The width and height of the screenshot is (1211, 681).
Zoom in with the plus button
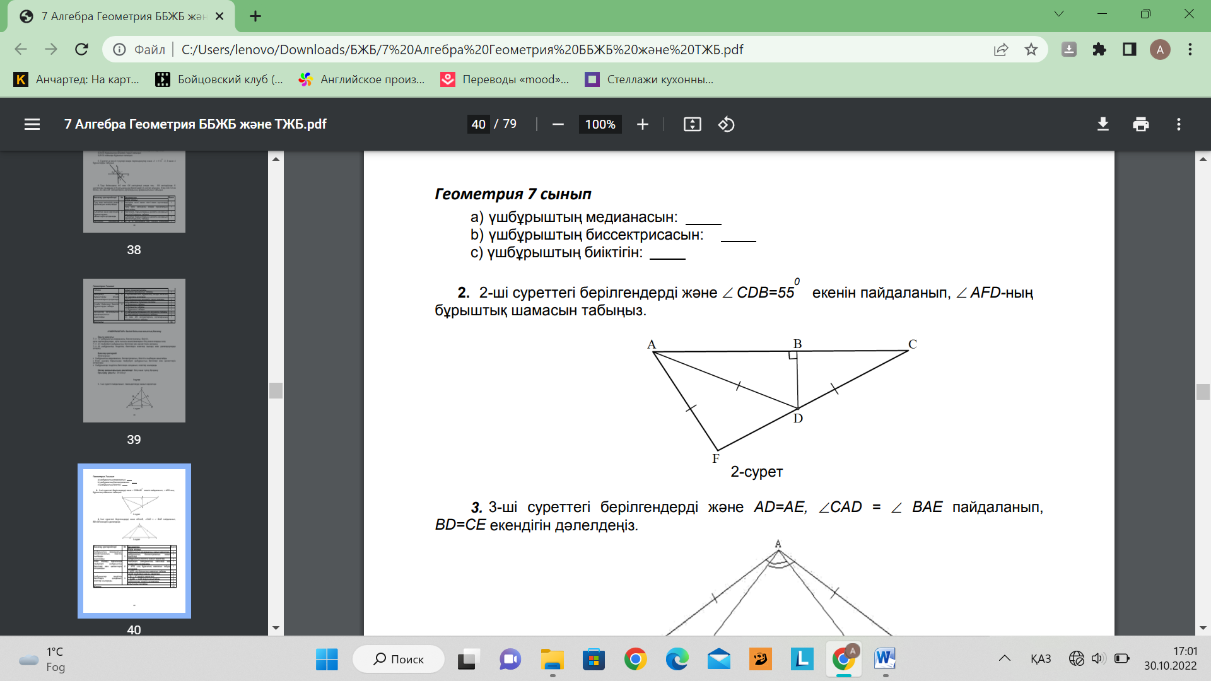tap(643, 124)
